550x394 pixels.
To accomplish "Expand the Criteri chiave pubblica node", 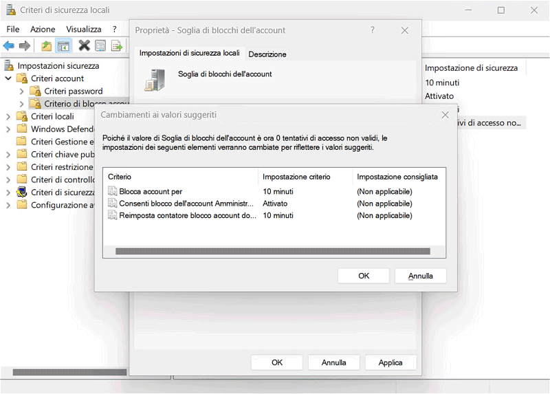I will tap(8, 155).
